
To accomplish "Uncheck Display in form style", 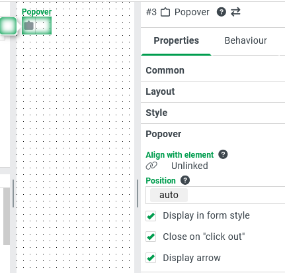I will point(151,216).
